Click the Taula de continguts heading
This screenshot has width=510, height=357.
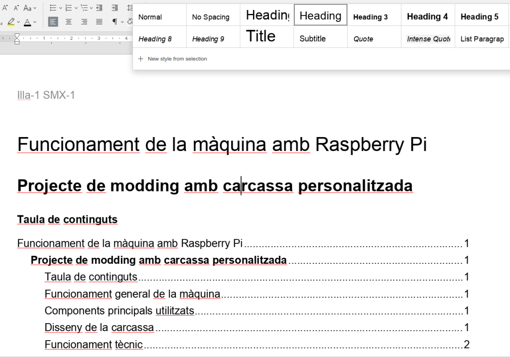click(x=67, y=219)
